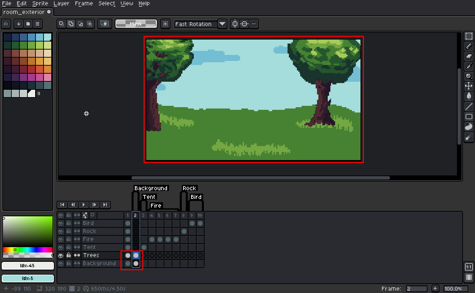Select the Contour tool
This screenshot has width=475, height=293.
point(469,127)
